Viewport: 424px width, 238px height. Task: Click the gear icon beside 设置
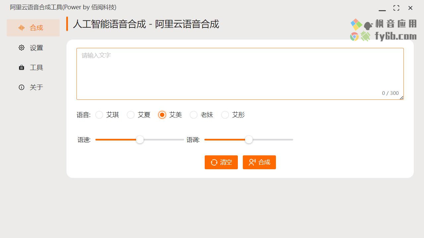tap(22, 48)
